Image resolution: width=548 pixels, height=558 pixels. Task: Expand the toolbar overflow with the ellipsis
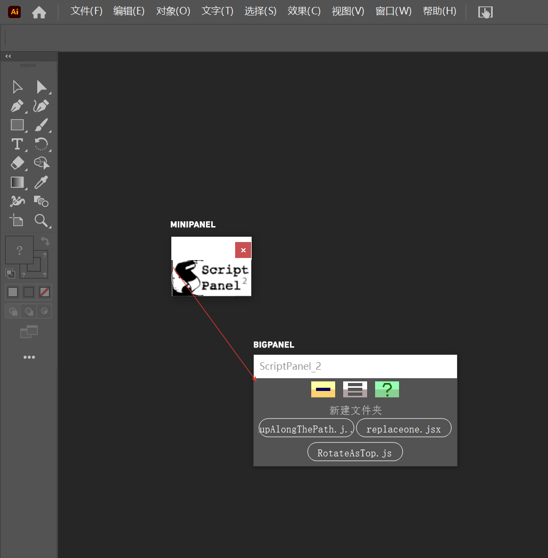[29, 357]
